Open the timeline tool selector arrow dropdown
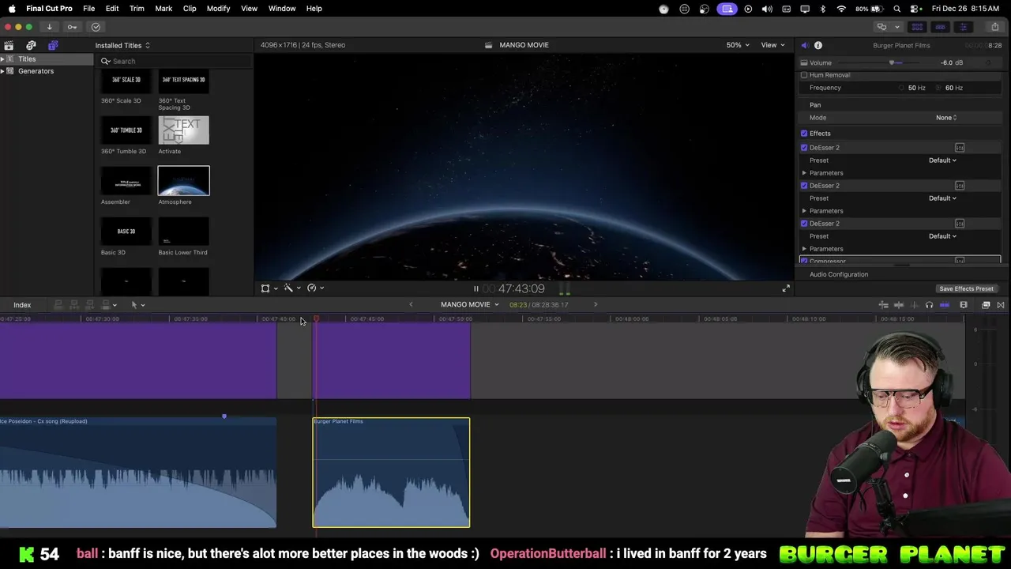Screen dimensions: 1011x569 tap(137, 305)
